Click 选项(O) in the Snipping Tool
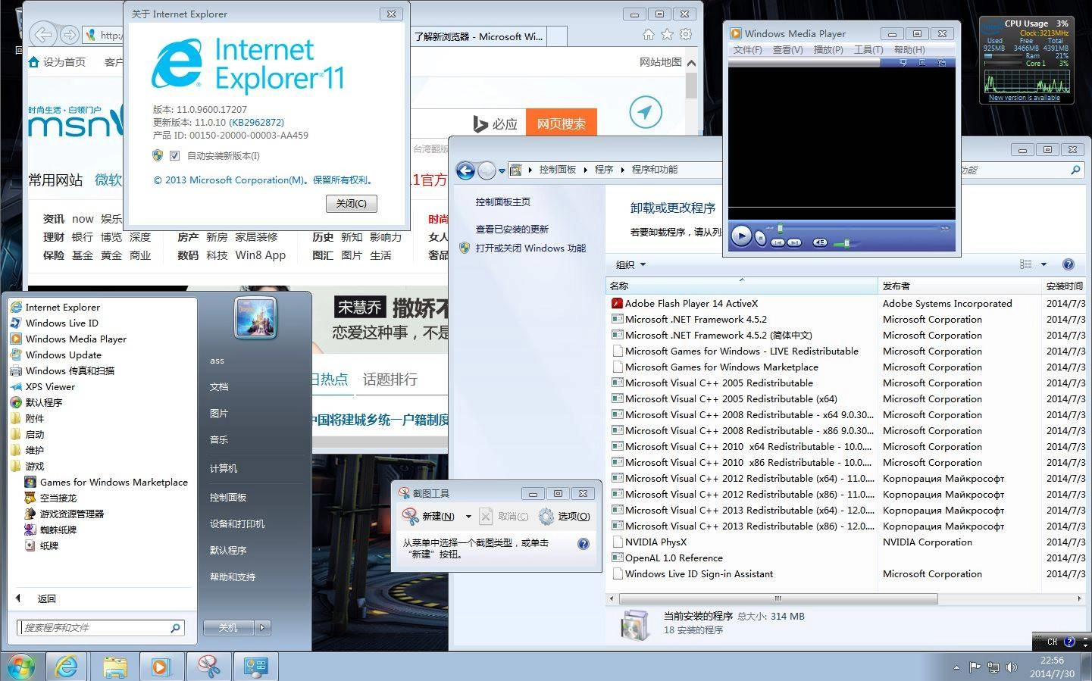 (565, 517)
